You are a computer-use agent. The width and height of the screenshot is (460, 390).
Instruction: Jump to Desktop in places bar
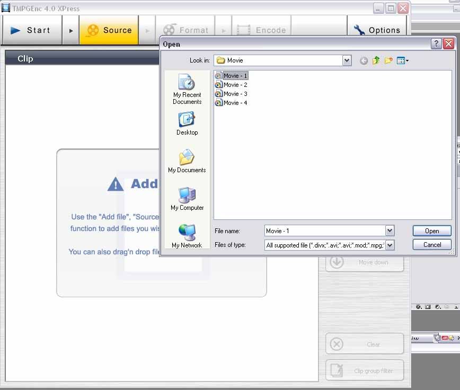click(187, 123)
